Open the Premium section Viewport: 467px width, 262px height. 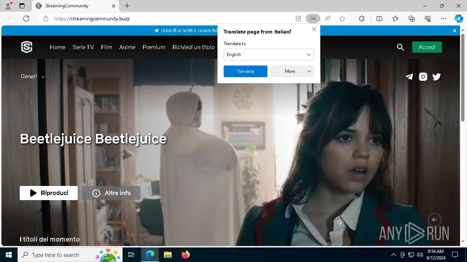154,47
